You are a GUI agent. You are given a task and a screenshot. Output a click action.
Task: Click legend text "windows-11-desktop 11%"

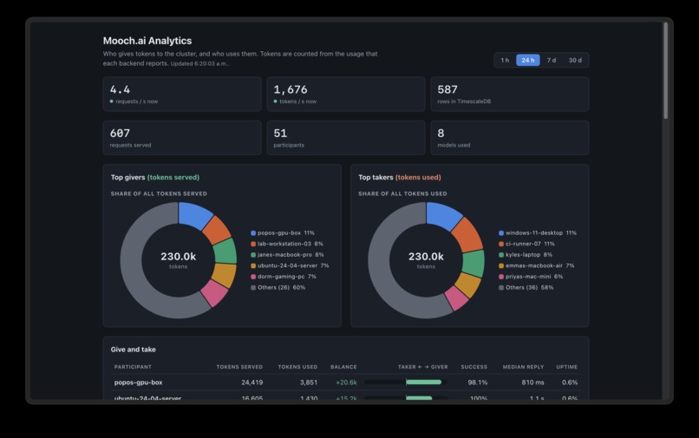(541, 232)
